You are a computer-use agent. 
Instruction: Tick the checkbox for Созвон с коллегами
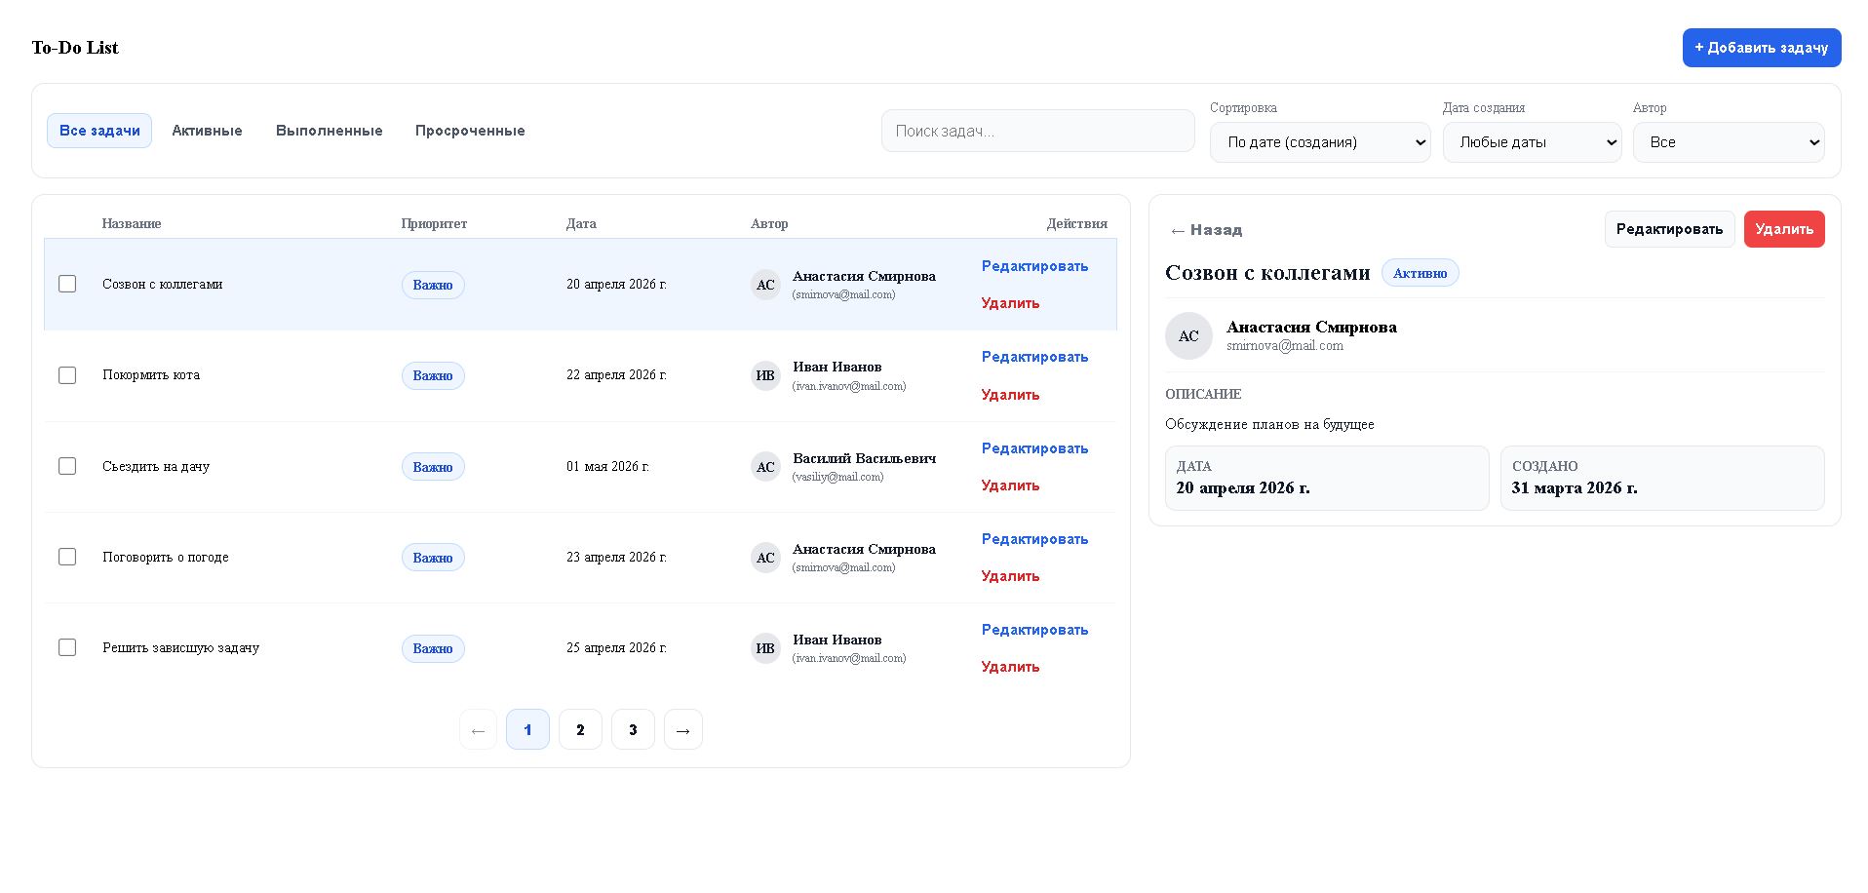point(67,284)
